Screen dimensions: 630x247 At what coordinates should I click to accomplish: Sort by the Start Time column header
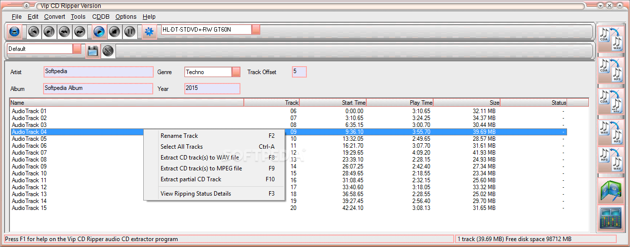click(x=333, y=103)
